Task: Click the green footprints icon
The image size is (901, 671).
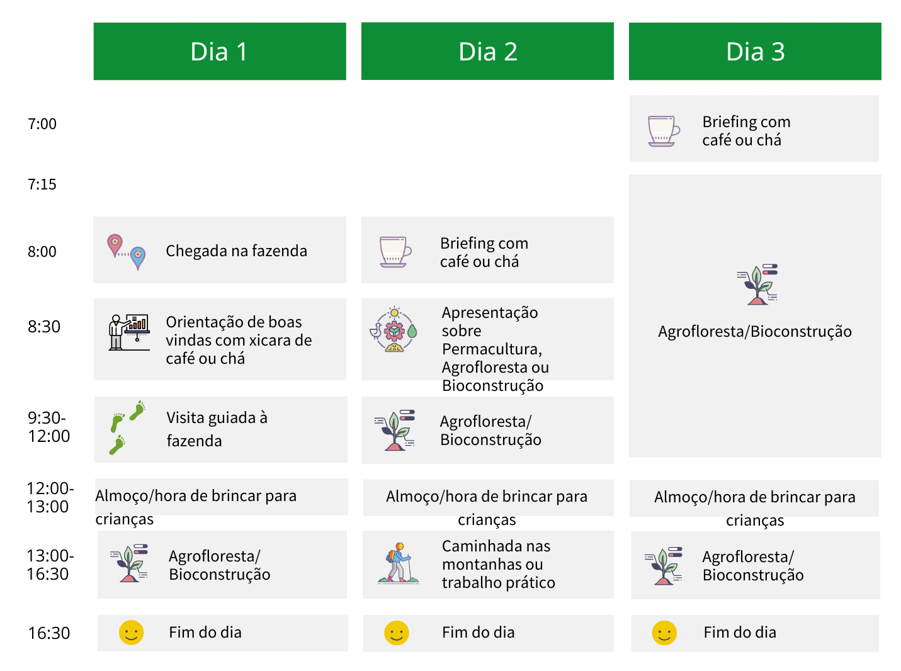Action: [127, 427]
